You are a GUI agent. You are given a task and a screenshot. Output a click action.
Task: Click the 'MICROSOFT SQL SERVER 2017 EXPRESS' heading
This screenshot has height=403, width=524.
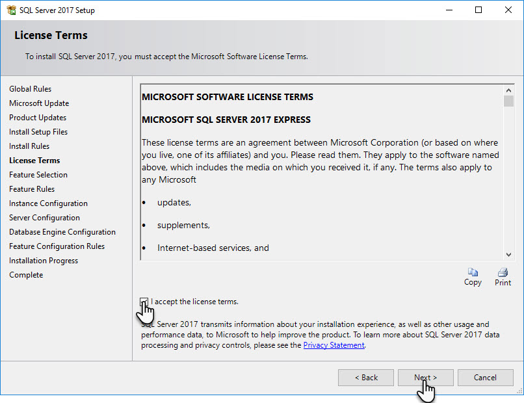(226, 120)
